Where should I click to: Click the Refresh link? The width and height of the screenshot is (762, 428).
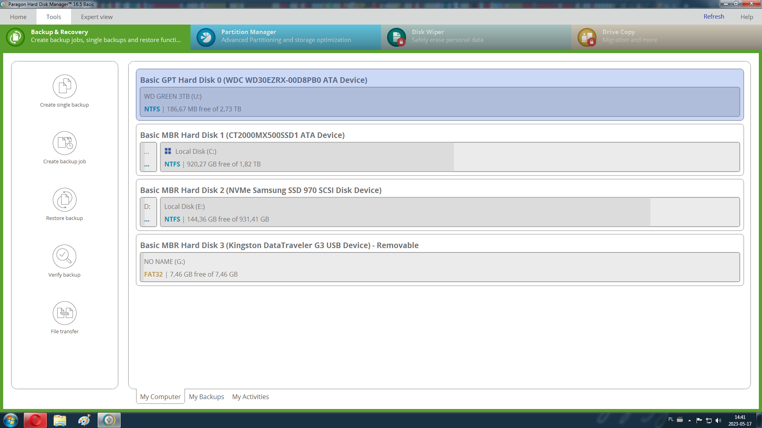coord(714,16)
